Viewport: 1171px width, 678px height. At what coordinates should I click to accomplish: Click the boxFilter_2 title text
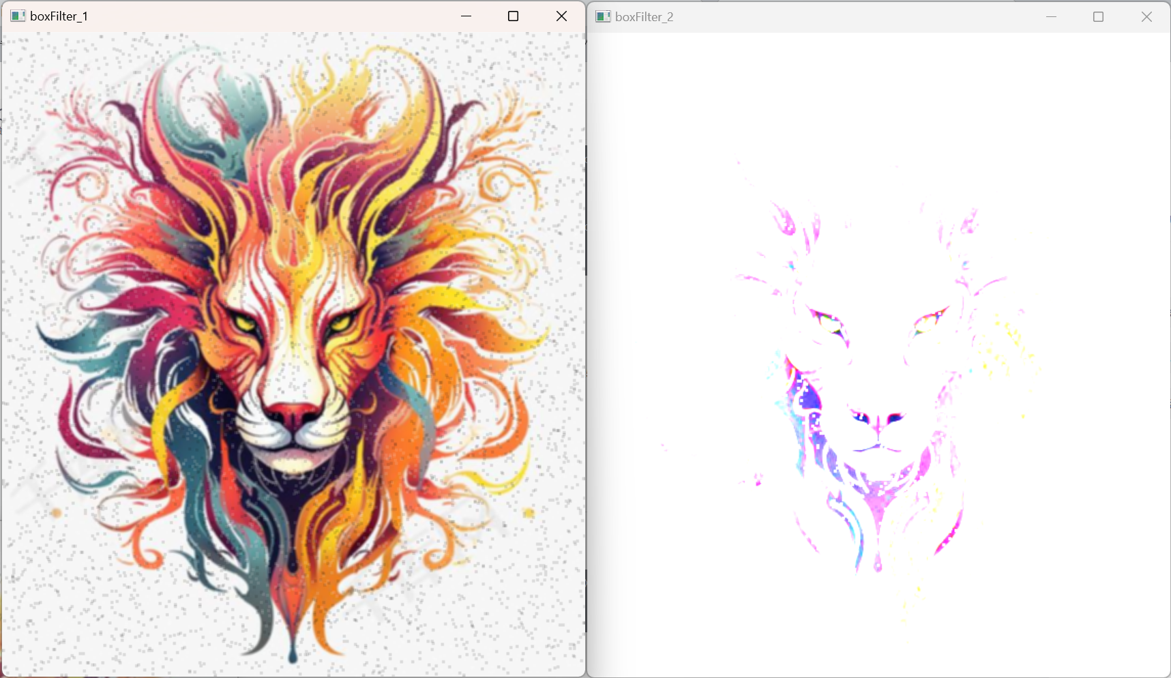click(x=644, y=17)
